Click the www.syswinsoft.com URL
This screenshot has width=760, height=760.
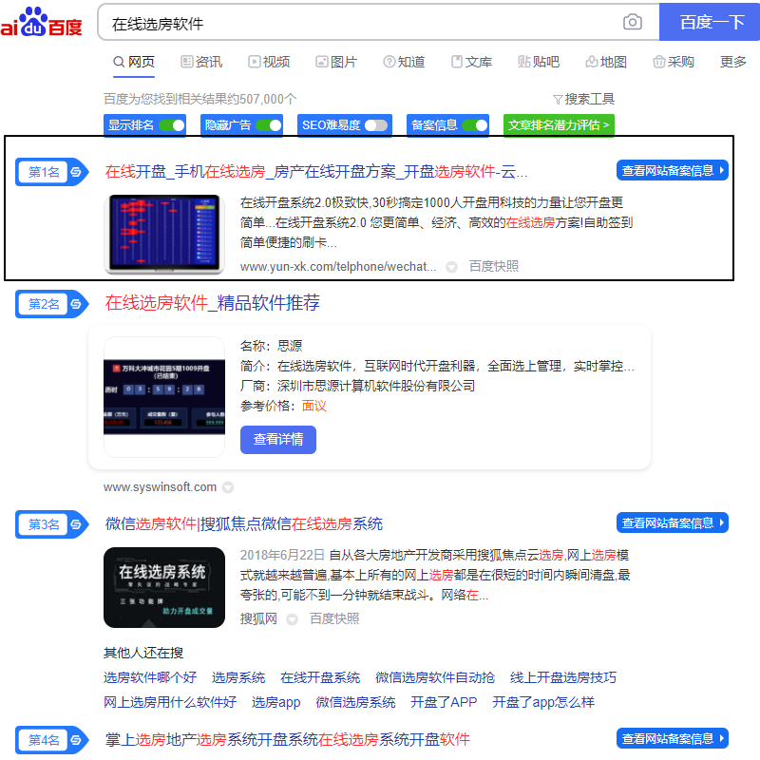point(160,487)
